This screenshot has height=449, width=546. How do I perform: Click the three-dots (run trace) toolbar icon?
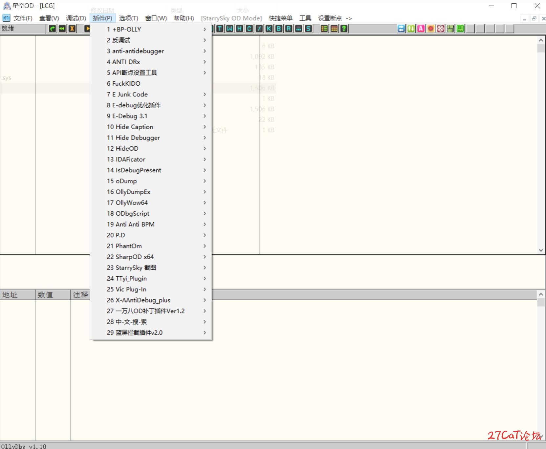(298, 29)
